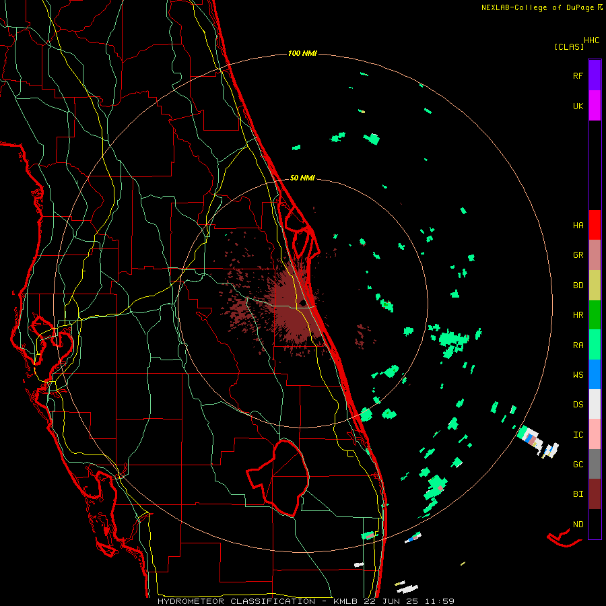This screenshot has width=606, height=606.
Task: Click the ND legend label
Action: tap(578, 525)
